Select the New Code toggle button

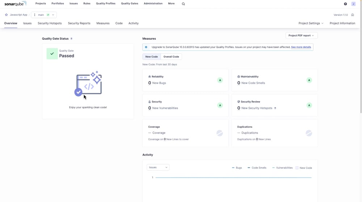[151, 57]
